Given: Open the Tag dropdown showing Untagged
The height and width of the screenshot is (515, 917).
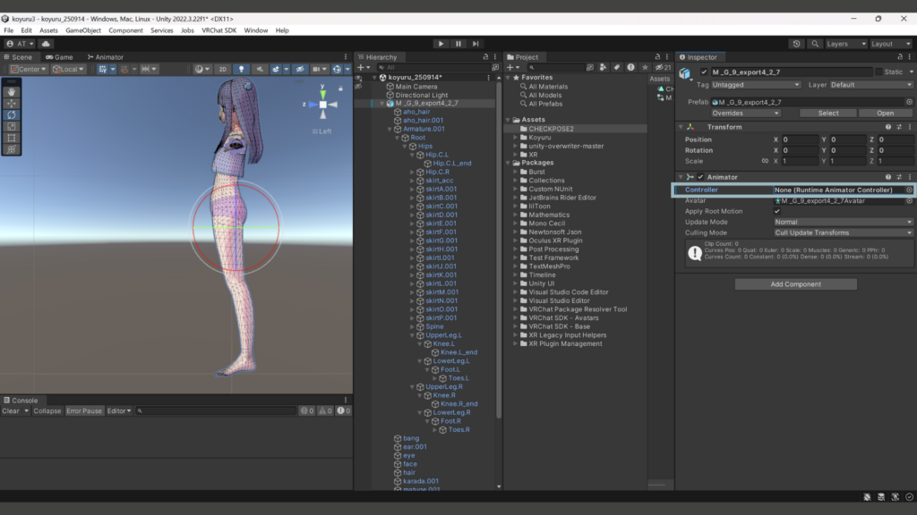Looking at the screenshot, I should click(757, 85).
